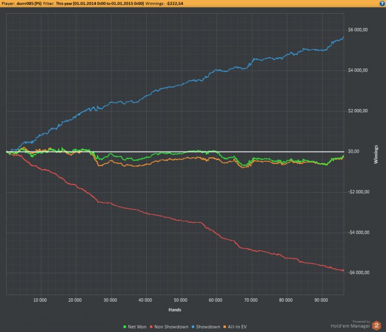386x332 pixels.
Task: Click the -$6 000,00 winnings axis label
Action: tap(358, 273)
